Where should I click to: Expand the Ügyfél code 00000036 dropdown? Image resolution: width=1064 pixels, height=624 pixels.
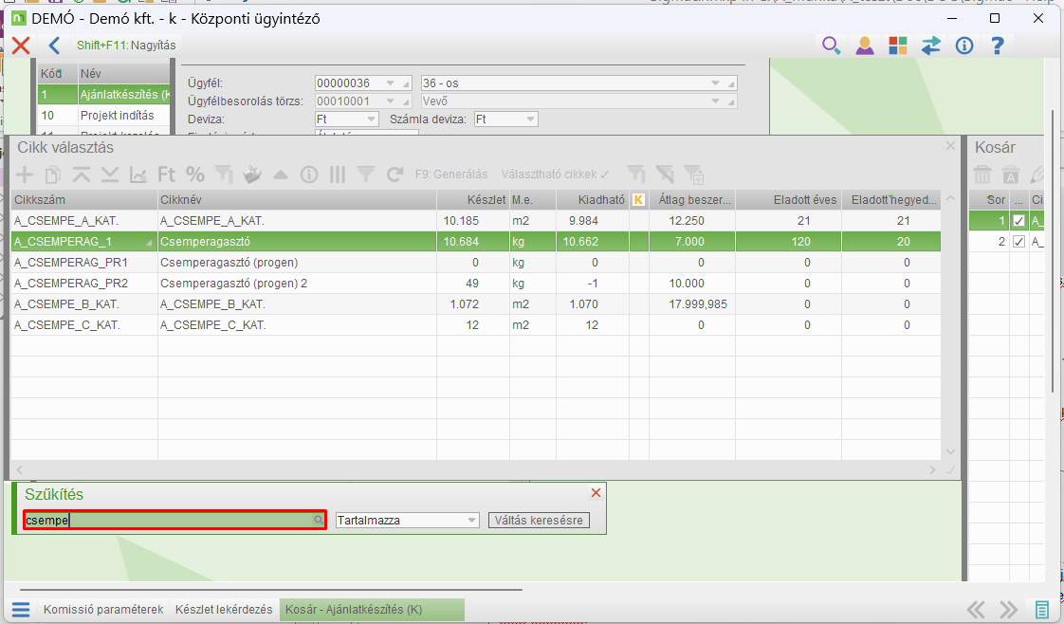(390, 83)
